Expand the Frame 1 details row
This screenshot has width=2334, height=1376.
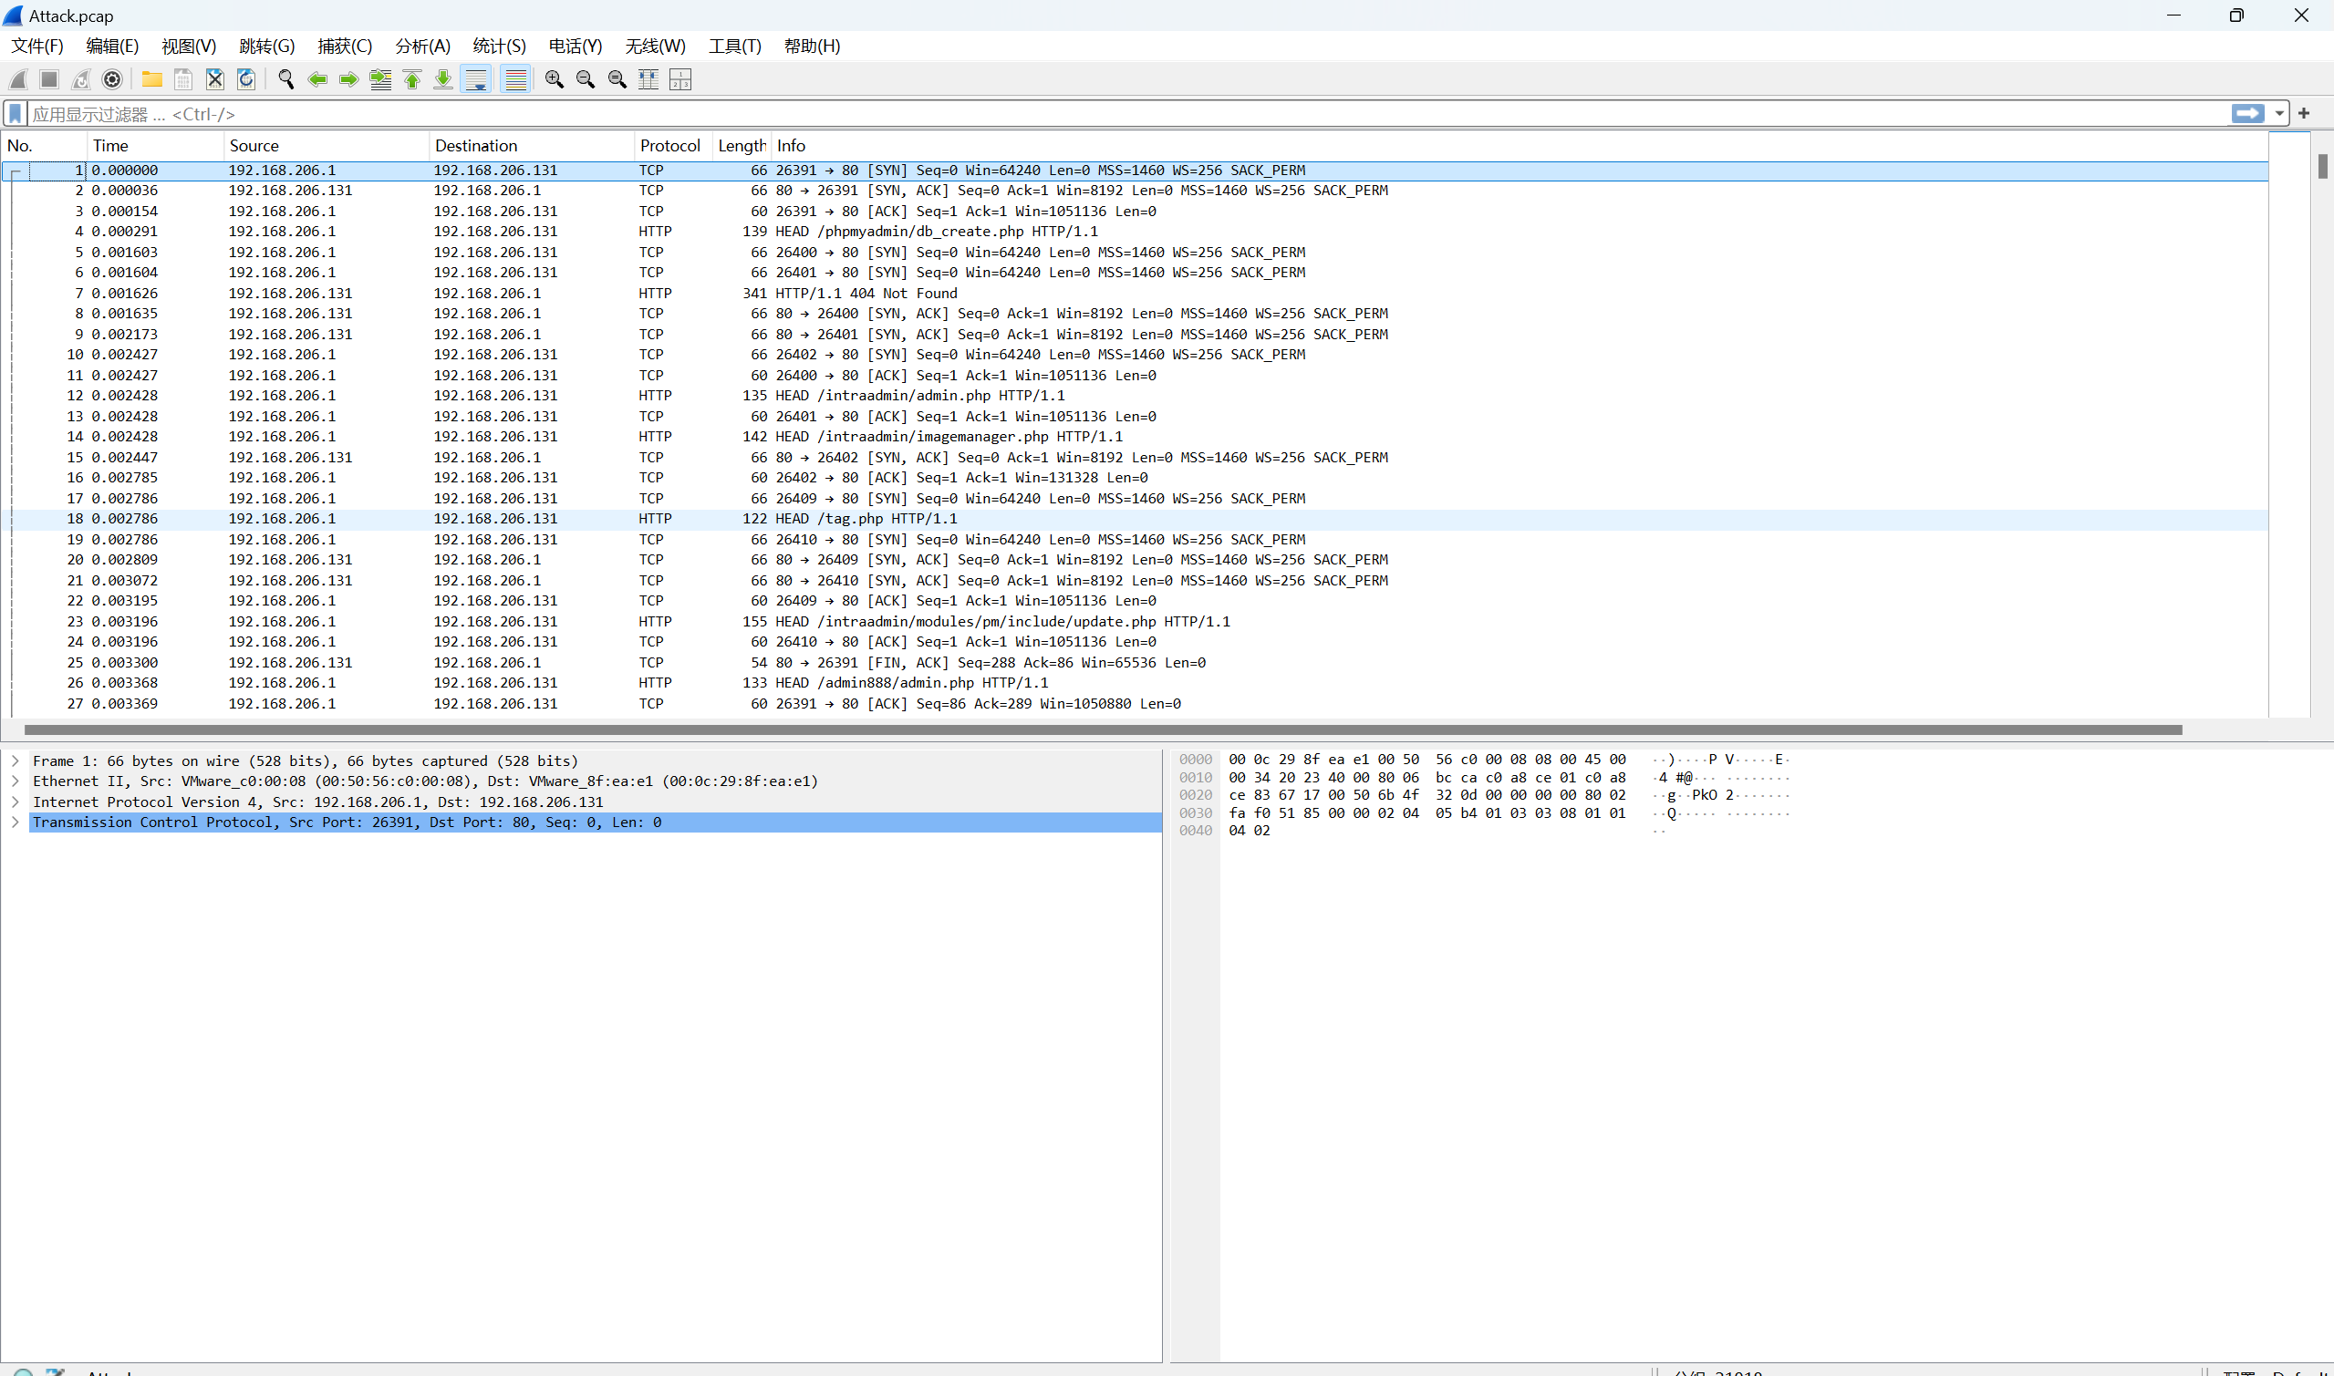coord(16,760)
